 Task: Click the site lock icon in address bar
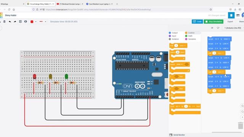pyautogui.click(x=37, y=10)
